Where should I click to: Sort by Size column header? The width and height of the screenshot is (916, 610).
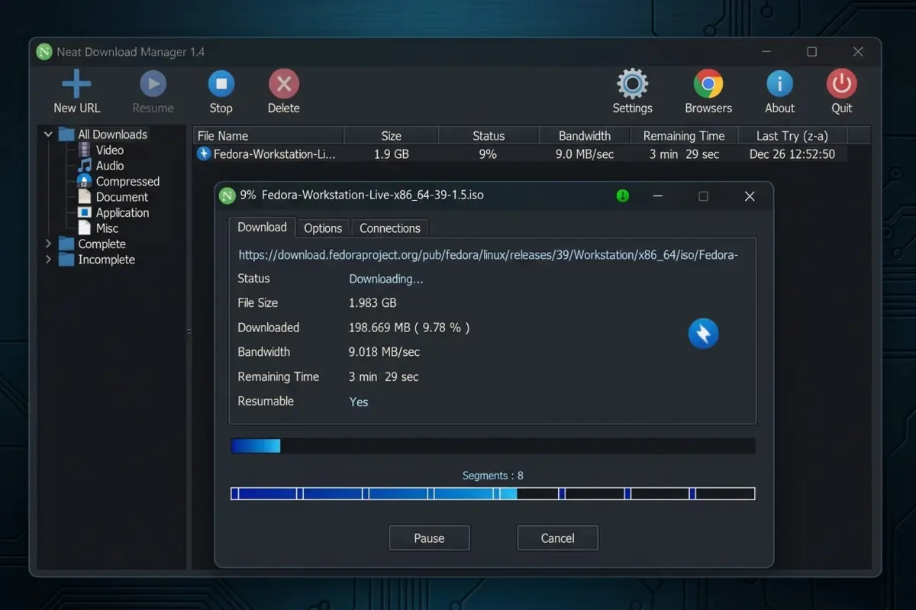point(392,136)
